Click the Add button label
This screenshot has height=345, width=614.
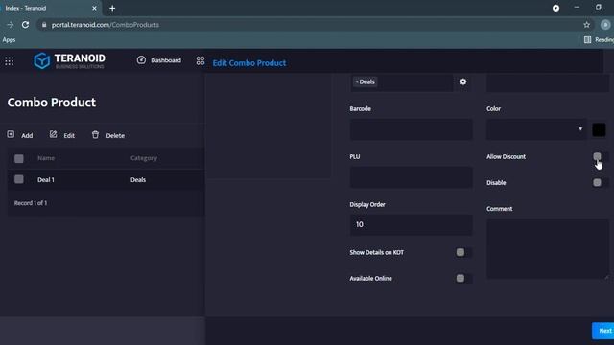(x=27, y=136)
